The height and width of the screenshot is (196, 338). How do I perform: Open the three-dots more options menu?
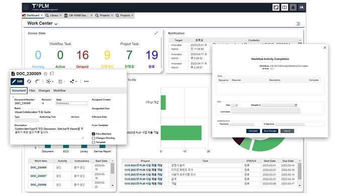pos(86,81)
